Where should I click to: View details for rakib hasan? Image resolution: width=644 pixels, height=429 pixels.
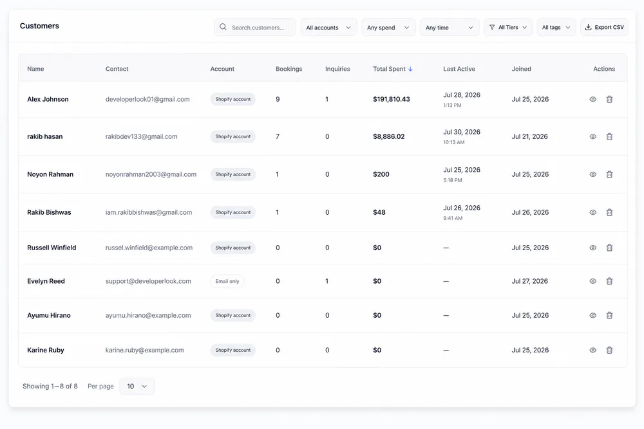click(592, 136)
